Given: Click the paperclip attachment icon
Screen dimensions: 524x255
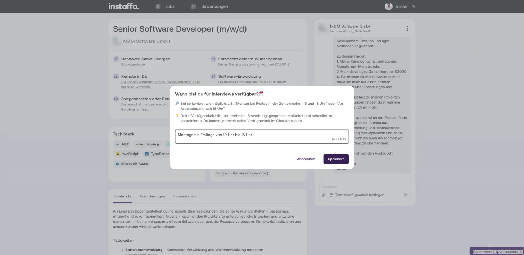Looking at the screenshot, I should (x=324, y=195).
